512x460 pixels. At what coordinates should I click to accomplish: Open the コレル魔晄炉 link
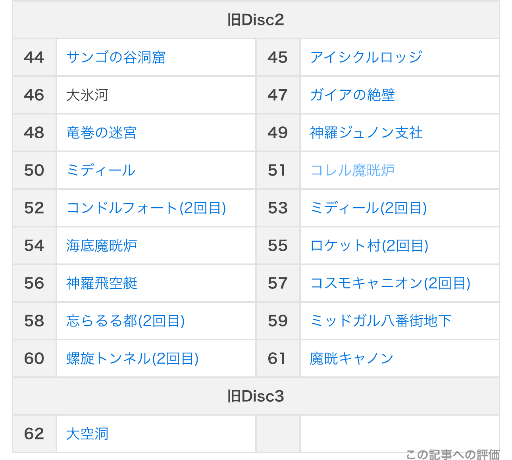point(352,170)
